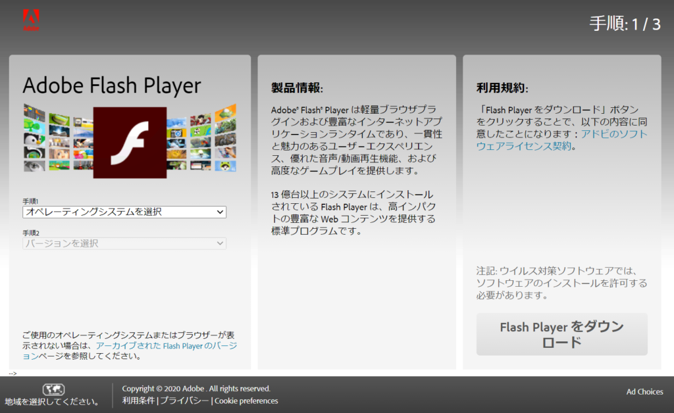This screenshot has height=413, width=674.
Task: Click the 手順: 1/3 step indicator
Action: pyautogui.click(x=626, y=22)
